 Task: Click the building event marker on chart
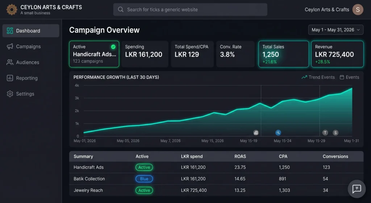pyautogui.click(x=256, y=133)
